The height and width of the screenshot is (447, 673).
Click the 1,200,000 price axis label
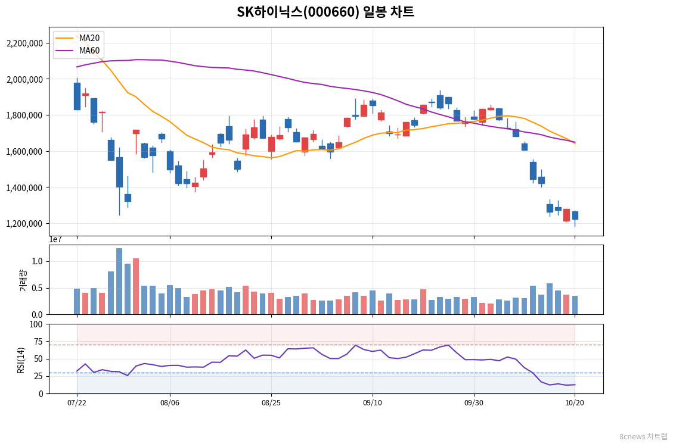click(x=24, y=223)
